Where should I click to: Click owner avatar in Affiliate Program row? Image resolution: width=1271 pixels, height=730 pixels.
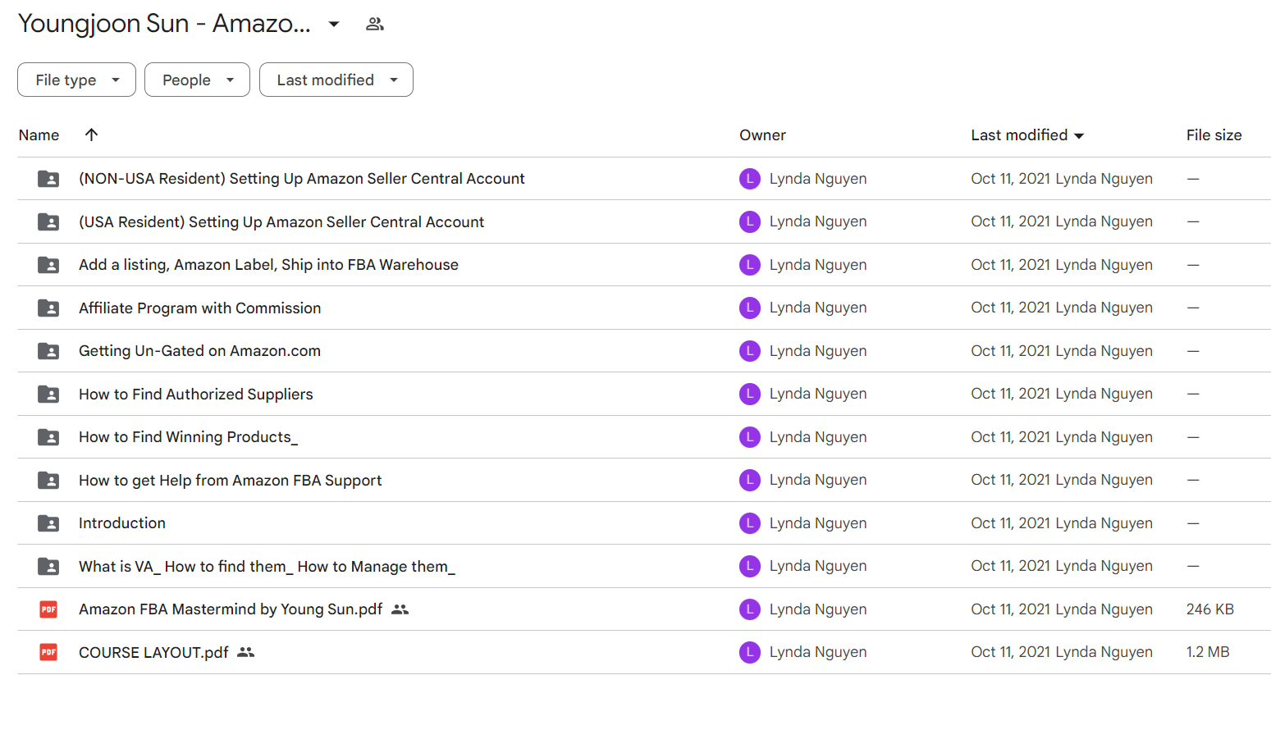tap(750, 308)
